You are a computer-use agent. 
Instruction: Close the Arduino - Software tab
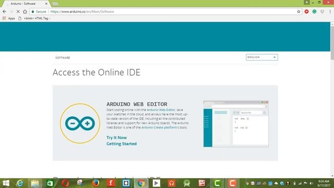[46, 4]
